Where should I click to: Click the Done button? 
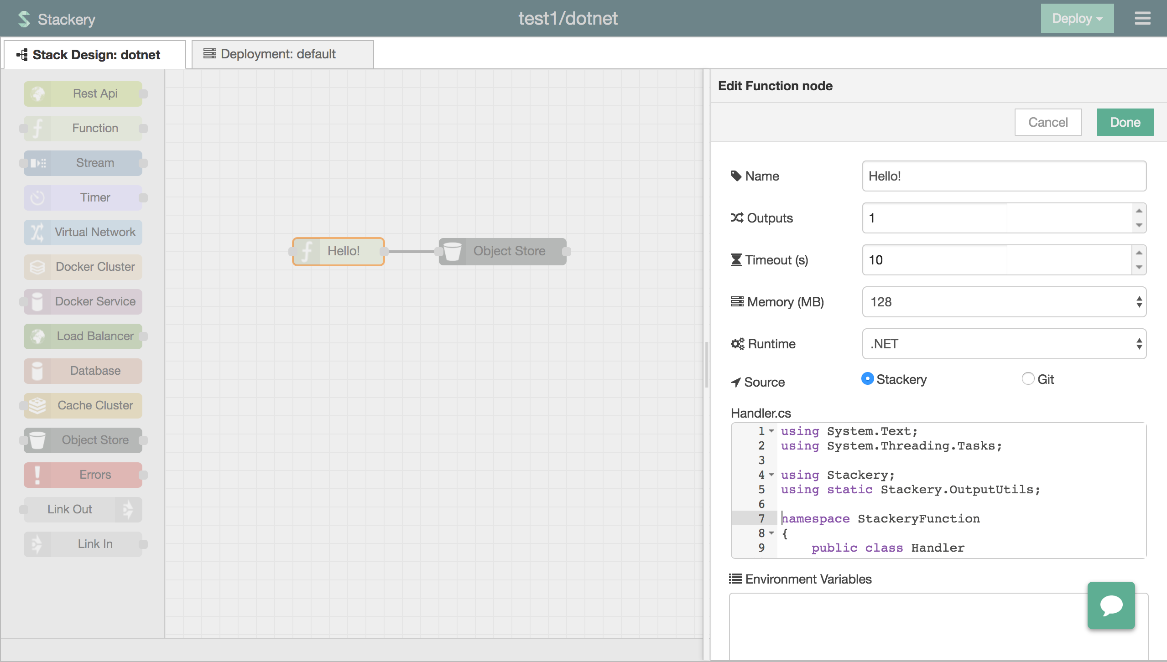click(1125, 122)
